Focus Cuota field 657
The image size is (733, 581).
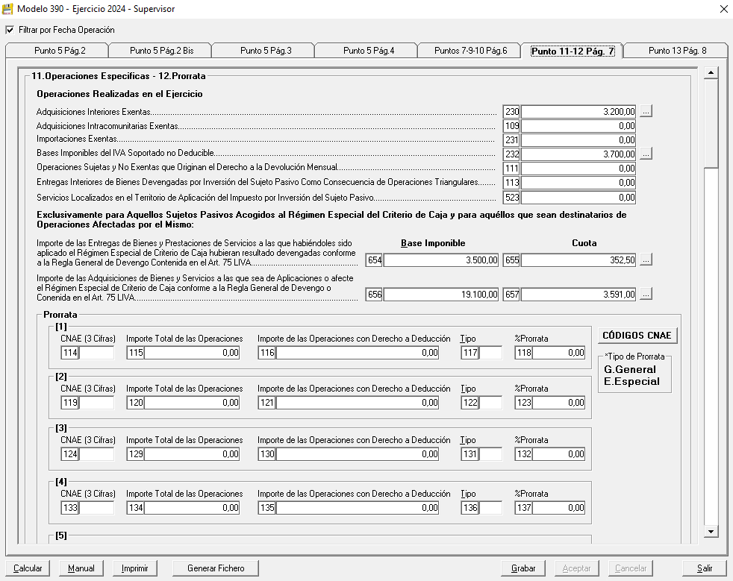point(578,295)
